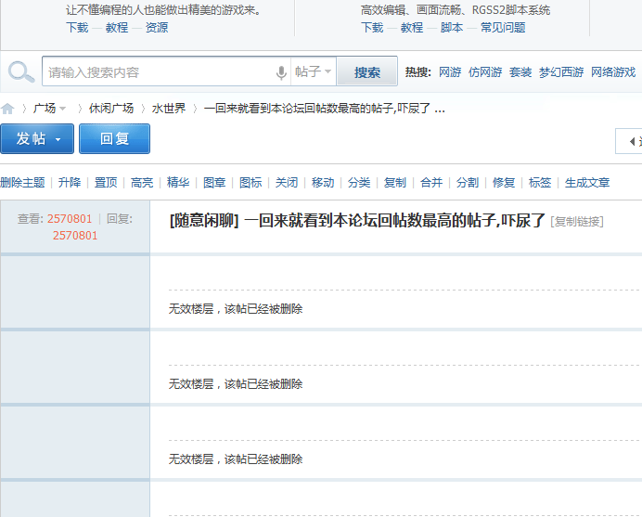Select 移动 moderation action

tap(323, 182)
